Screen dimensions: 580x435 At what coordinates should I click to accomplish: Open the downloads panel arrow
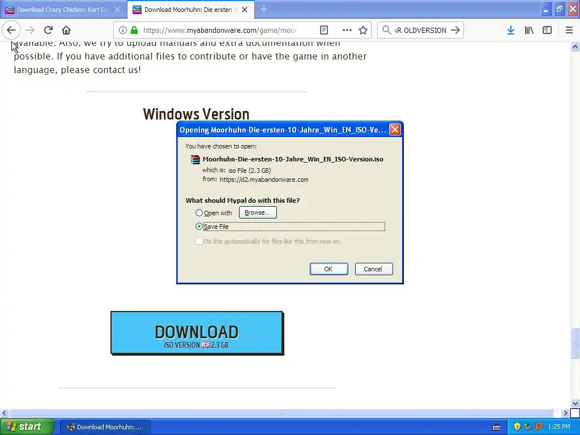point(511,30)
